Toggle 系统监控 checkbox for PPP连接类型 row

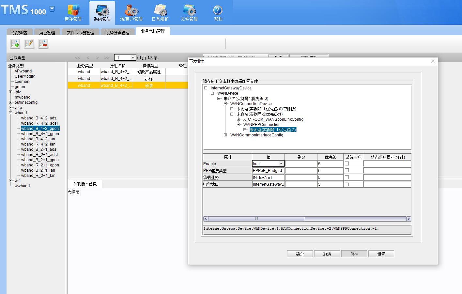347,170
